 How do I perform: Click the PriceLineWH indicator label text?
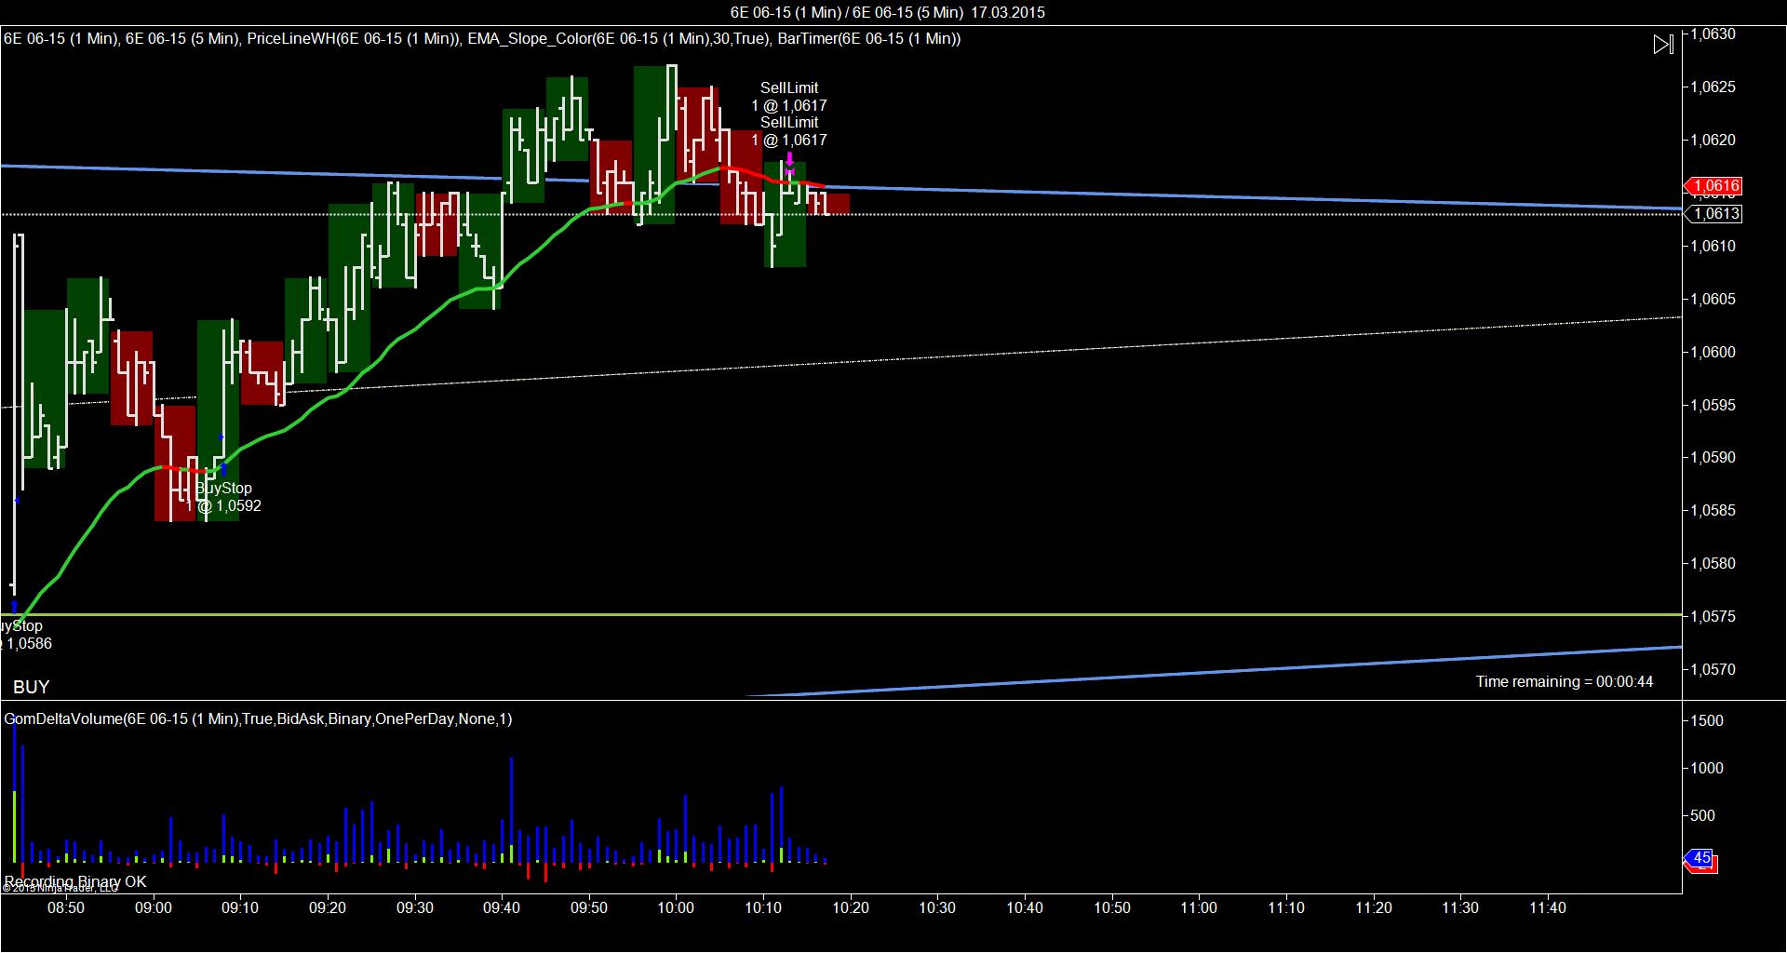tap(353, 38)
